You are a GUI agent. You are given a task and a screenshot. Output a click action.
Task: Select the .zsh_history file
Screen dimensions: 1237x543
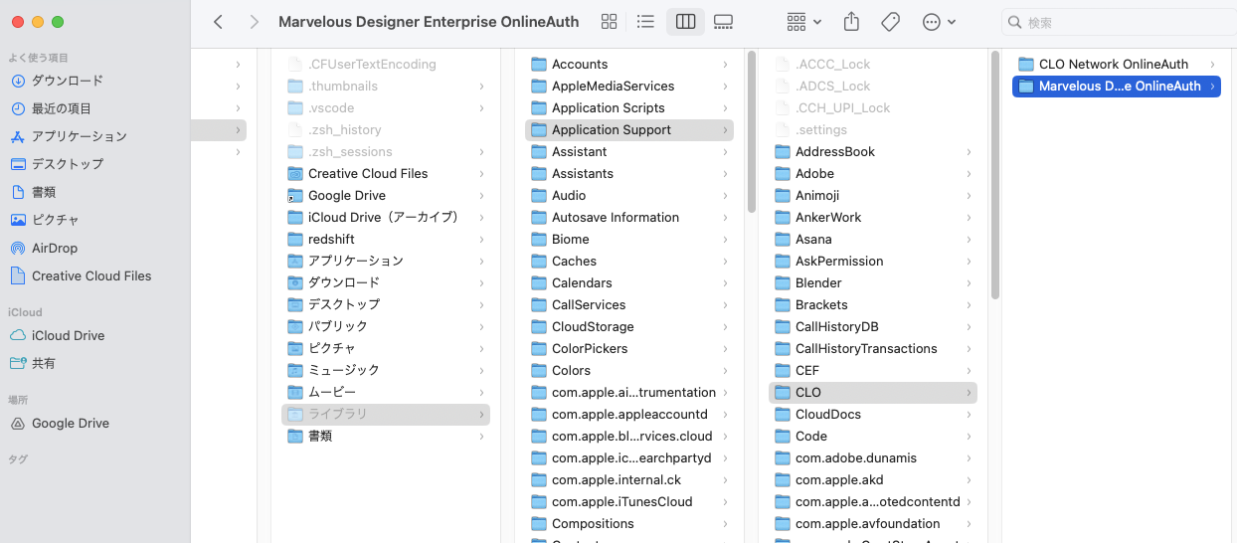coord(386,129)
